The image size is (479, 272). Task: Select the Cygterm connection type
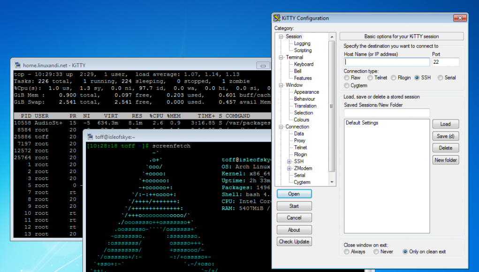point(347,86)
